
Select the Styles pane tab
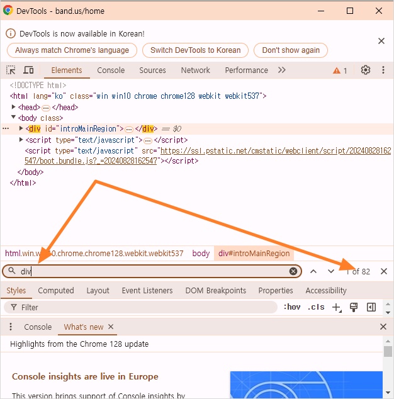pos(16,290)
